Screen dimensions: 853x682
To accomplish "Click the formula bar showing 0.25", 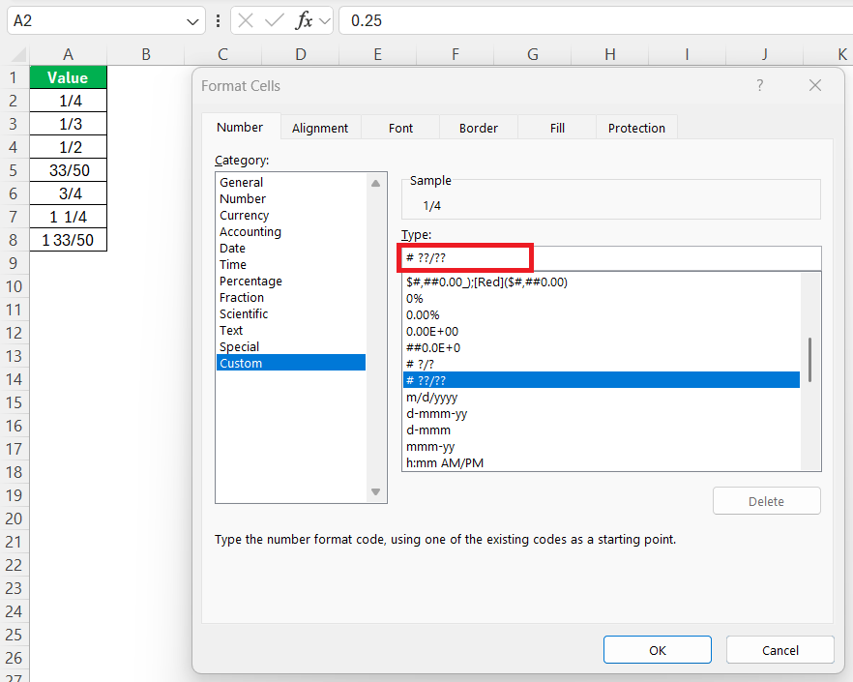I will tap(596, 20).
